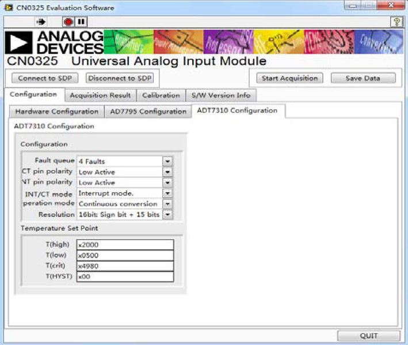This screenshot has width=408, height=345.
Task: Click Disconnect to SDP button
Action: tap(120, 78)
